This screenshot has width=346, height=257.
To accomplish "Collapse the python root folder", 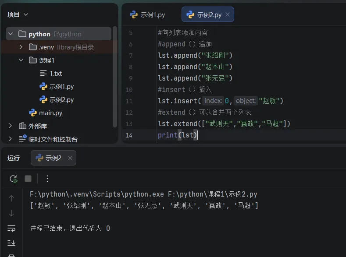I will (11, 34).
